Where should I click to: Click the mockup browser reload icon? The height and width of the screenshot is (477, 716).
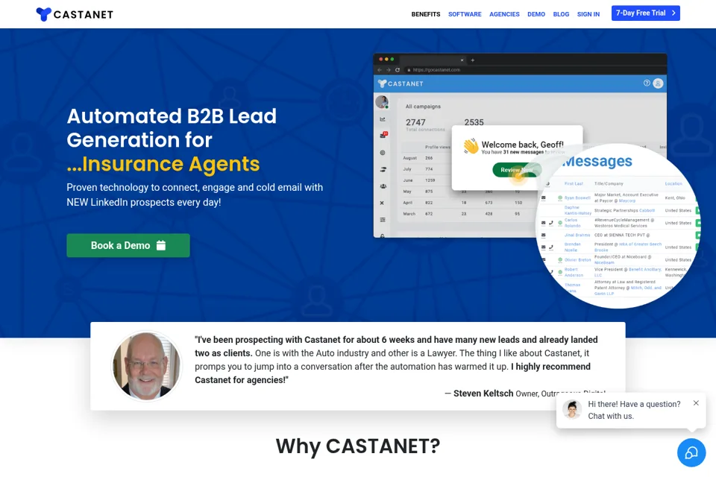pyautogui.click(x=398, y=70)
